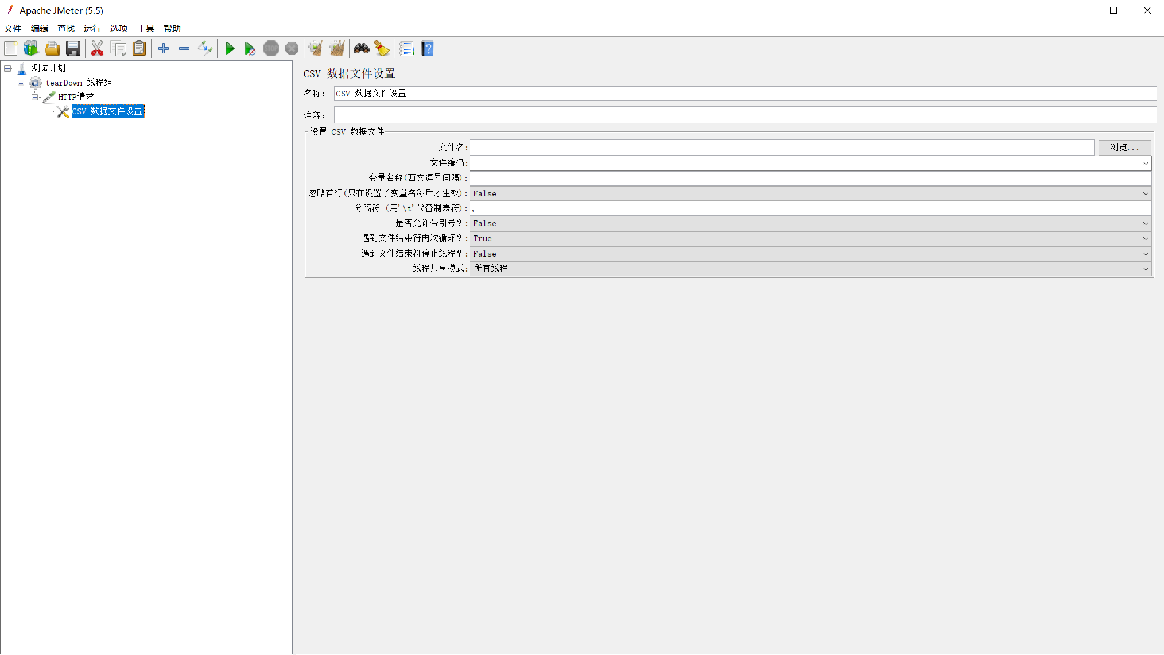This screenshot has height=655, width=1164.
Task: Open the 帮助 menu
Action: (172, 28)
